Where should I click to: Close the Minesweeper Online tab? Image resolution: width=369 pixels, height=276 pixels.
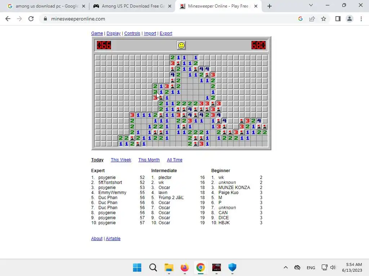coord(256,6)
